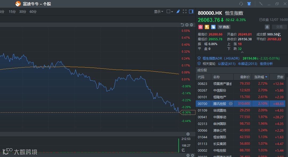The height and width of the screenshot is (157, 288).
Task: Click the 下跌 32 count
Action: point(240,49)
